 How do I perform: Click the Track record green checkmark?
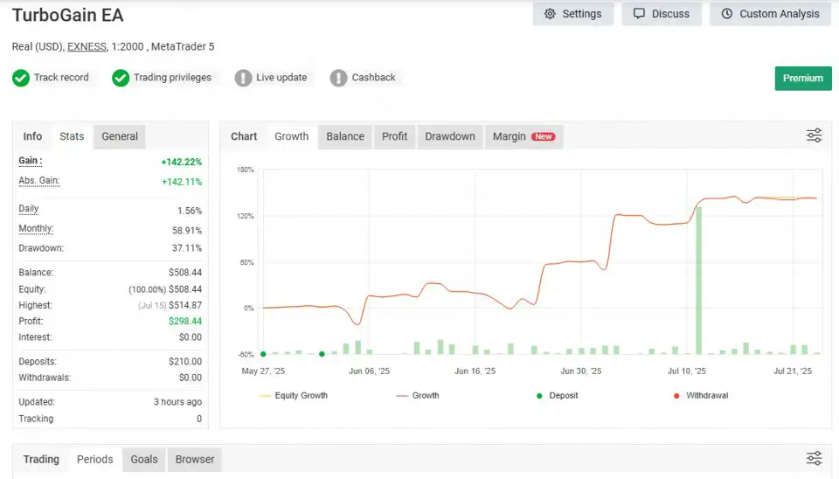(21, 78)
